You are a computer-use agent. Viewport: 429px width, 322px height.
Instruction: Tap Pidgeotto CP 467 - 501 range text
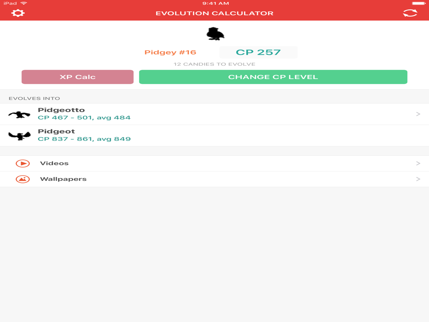point(84,118)
